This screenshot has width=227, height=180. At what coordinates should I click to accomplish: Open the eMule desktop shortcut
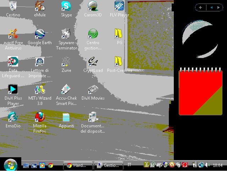(40, 6)
